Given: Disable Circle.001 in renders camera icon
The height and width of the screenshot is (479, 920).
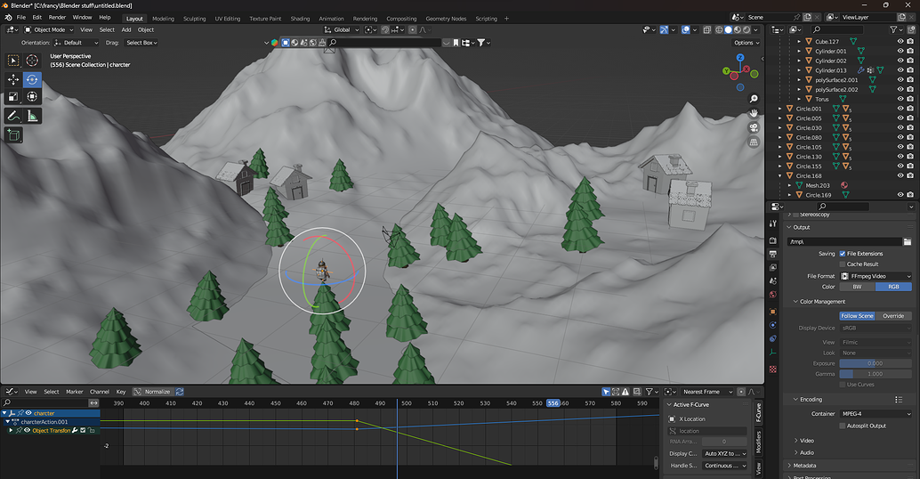Looking at the screenshot, I should tap(910, 109).
